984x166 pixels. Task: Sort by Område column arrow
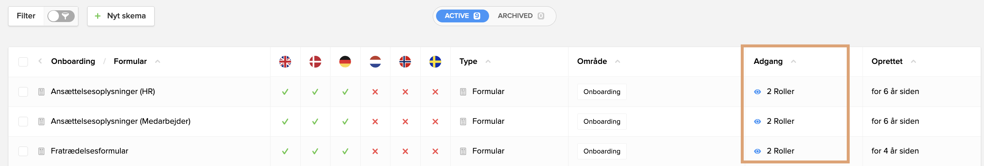tap(618, 61)
